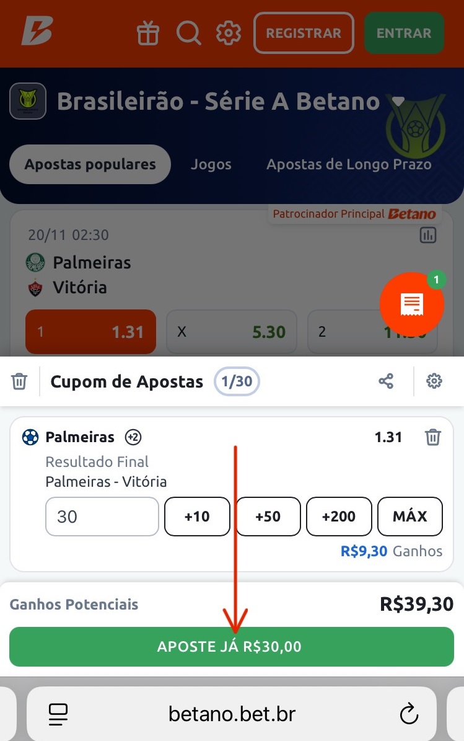Open Apostas de Longo Prazo tab
The image size is (464, 741).
click(x=349, y=164)
